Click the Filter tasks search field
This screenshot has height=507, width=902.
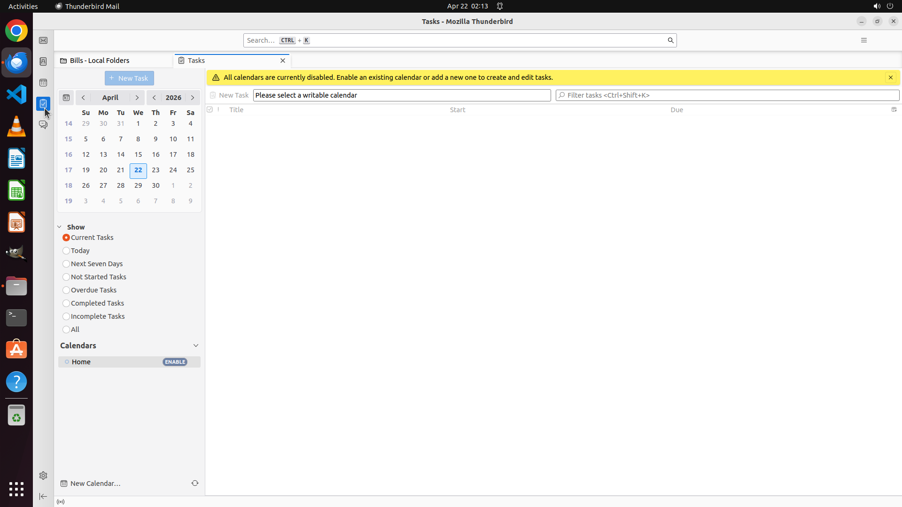point(727,95)
